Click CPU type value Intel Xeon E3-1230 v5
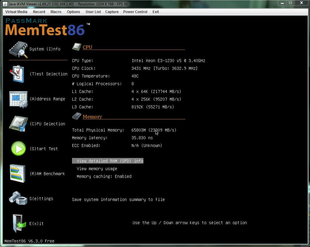 pyautogui.click(x=168, y=61)
